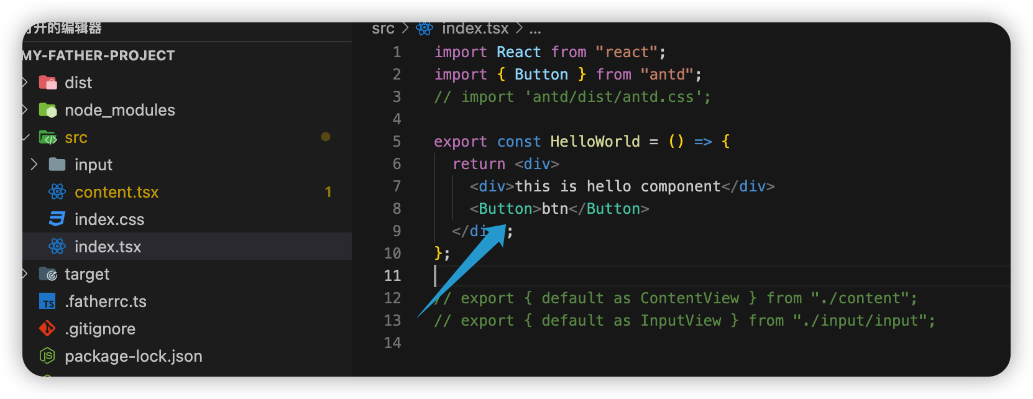Click the text 'this is hello component'
This screenshot has width=1033, height=399.
(618, 186)
